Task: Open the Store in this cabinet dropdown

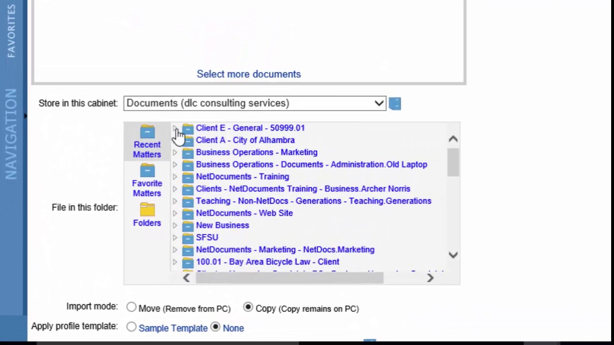Action: click(255, 103)
